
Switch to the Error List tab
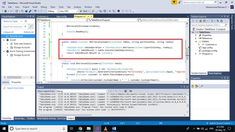pos(61,118)
